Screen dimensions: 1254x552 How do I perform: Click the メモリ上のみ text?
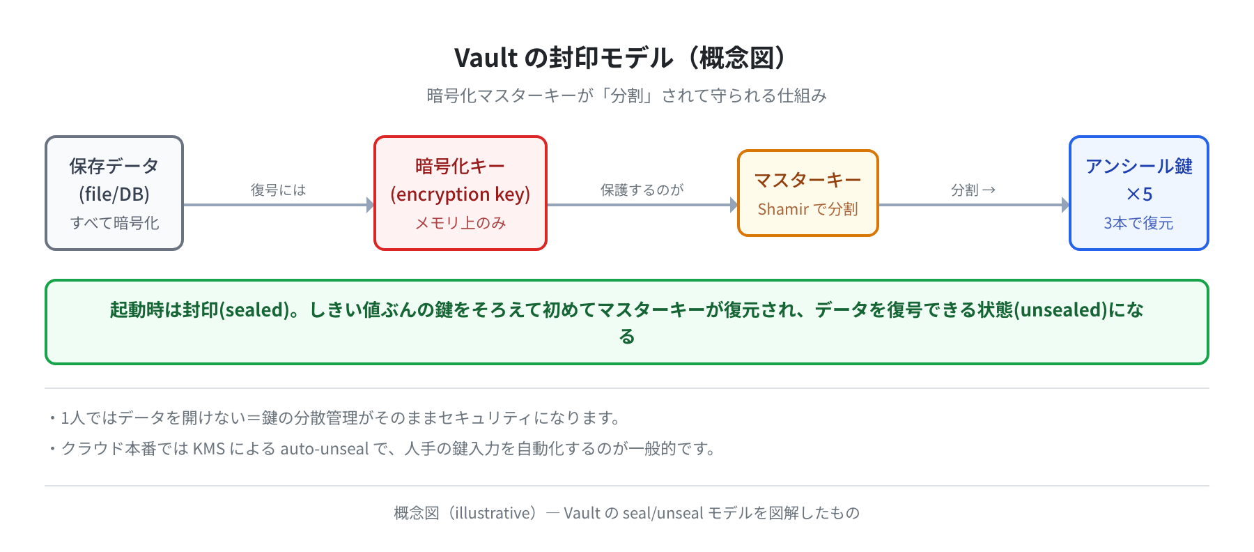[x=460, y=223]
